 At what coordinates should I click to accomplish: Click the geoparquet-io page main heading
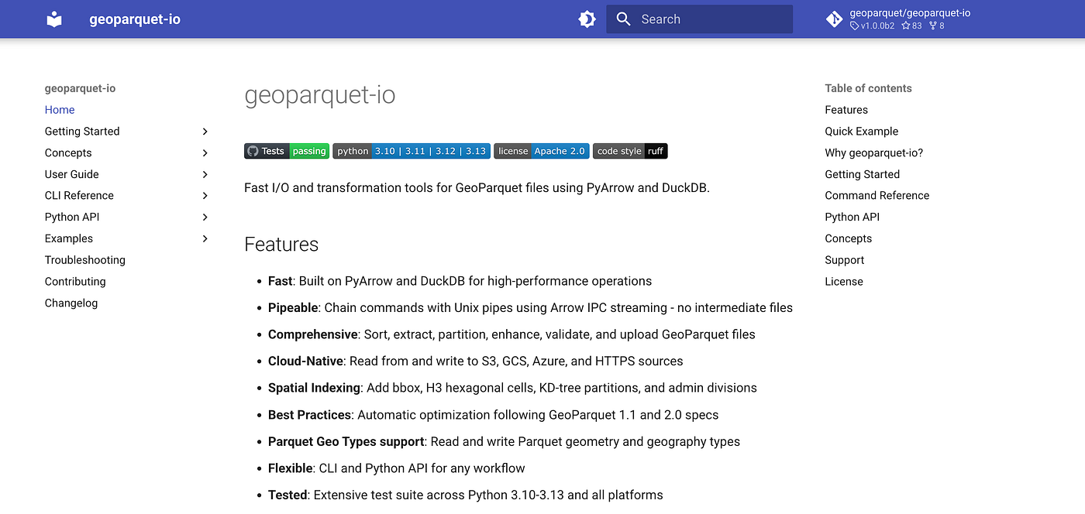point(320,95)
